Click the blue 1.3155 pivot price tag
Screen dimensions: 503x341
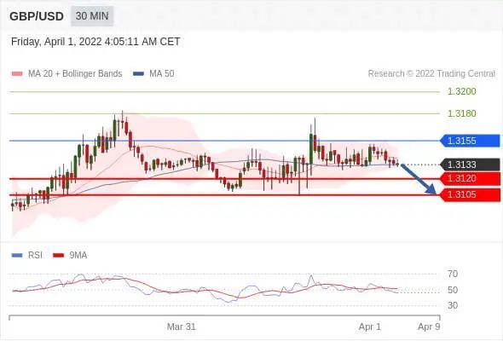(x=470, y=141)
